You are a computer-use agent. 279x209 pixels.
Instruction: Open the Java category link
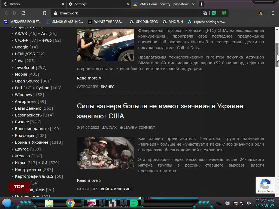[19, 61]
